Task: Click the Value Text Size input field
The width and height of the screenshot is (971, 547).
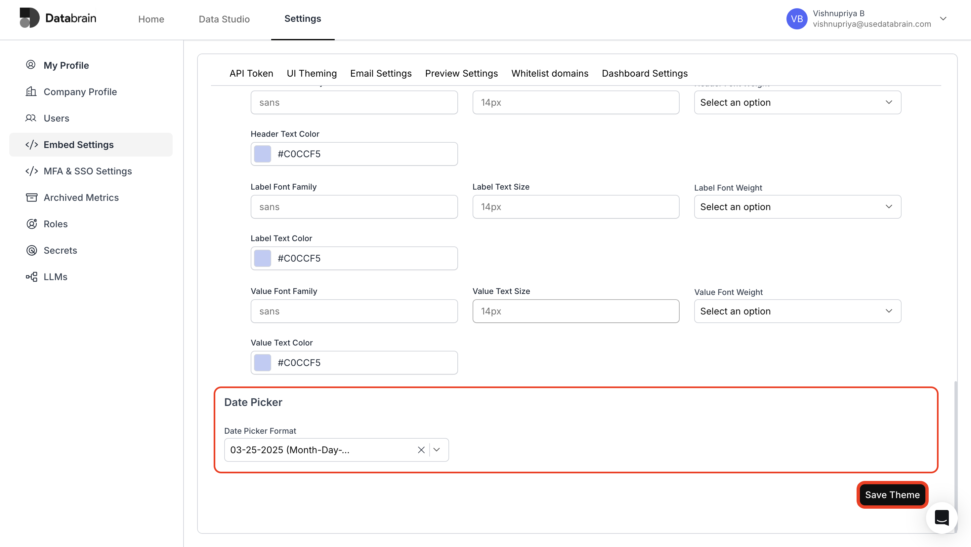Action: coord(575,311)
